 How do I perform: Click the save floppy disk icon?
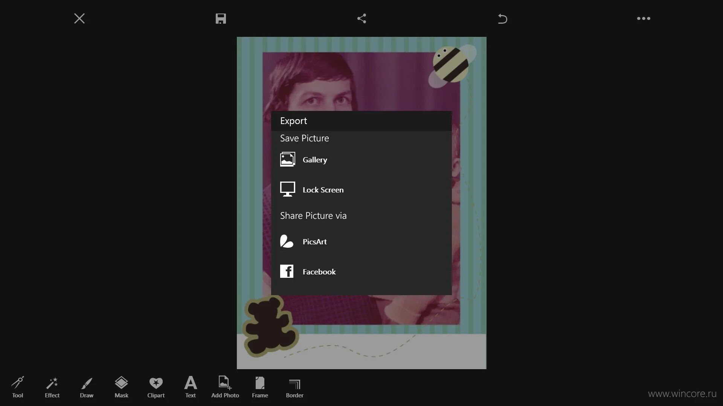[221, 18]
